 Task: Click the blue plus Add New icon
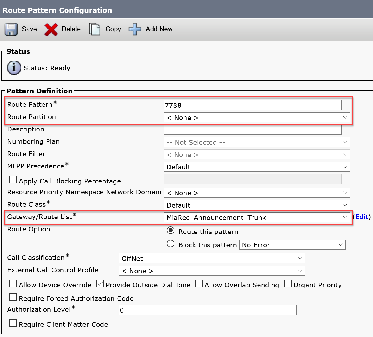(135, 29)
